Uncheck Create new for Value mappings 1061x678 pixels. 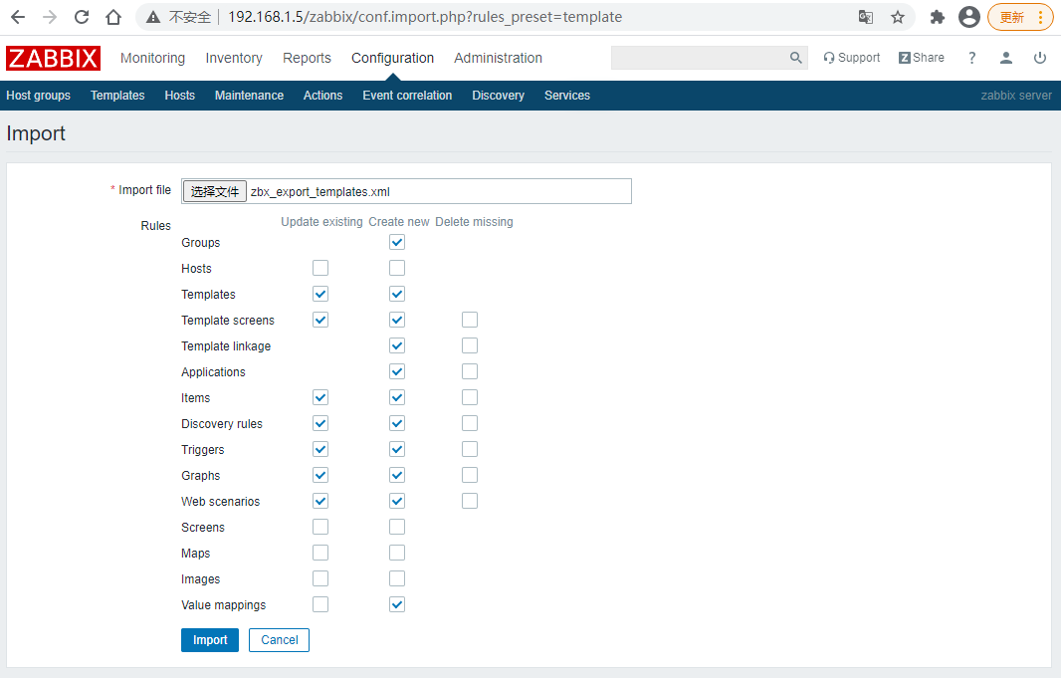(x=397, y=604)
